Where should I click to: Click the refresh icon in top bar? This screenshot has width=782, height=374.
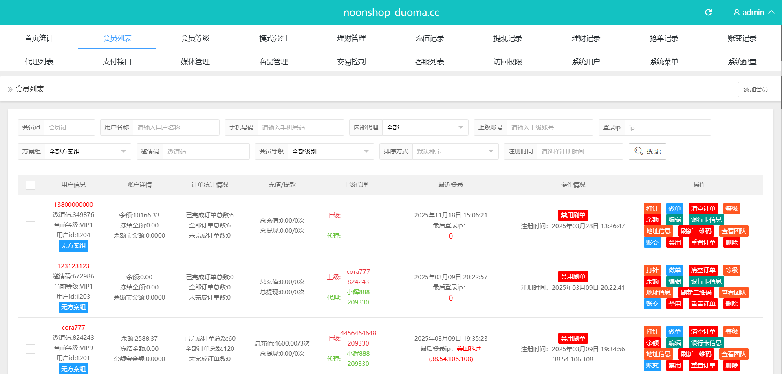click(708, 13)
